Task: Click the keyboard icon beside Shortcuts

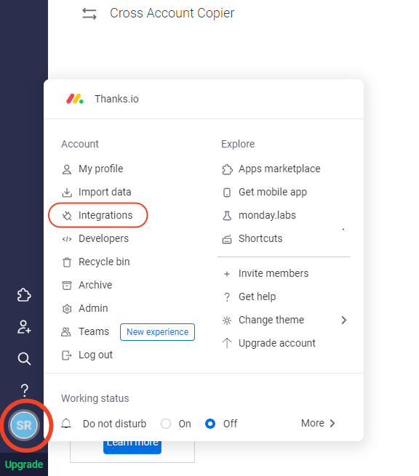Action: [227, 240]
